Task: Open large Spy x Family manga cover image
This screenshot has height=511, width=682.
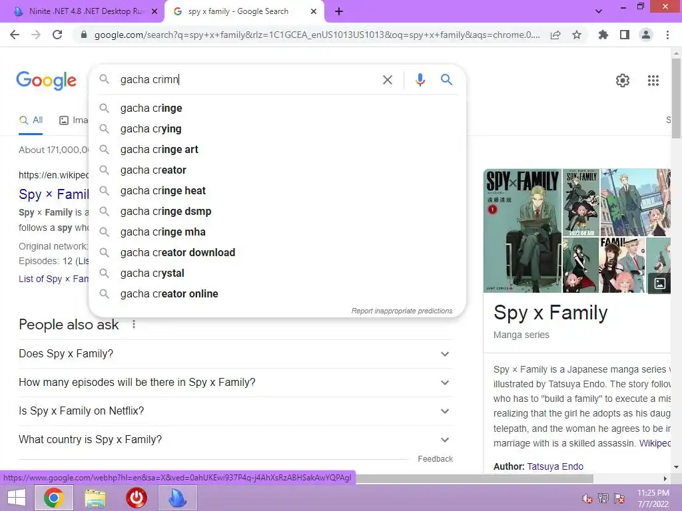Action: coord(522,231)
